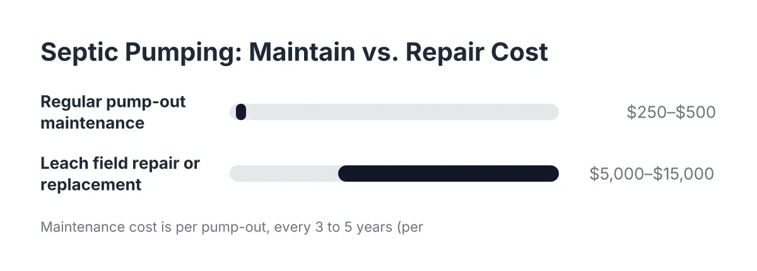
Task: Select the Regular pump-out maintenance label
Action: [x=113, y=112]
